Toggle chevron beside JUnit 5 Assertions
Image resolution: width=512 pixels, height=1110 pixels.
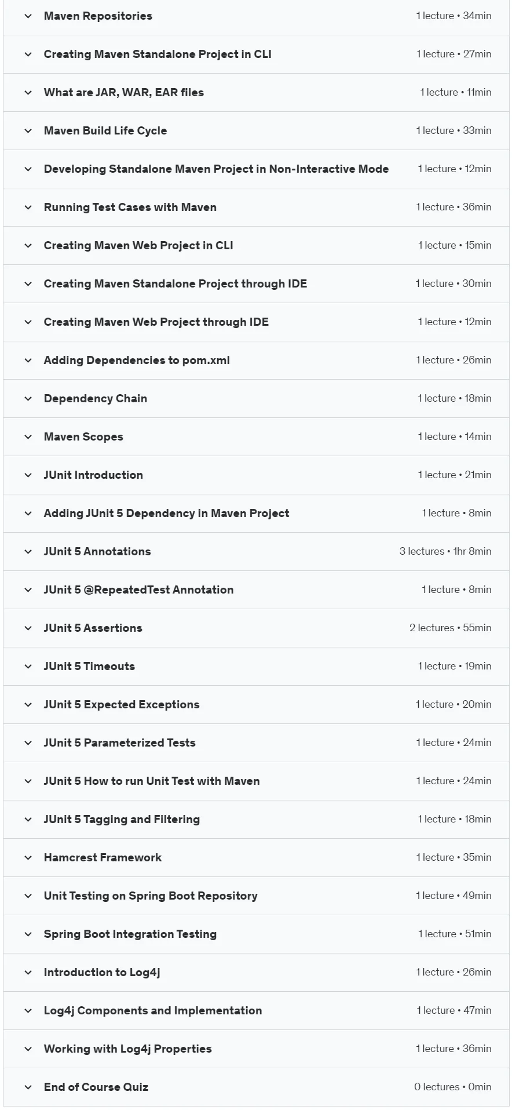28,628
